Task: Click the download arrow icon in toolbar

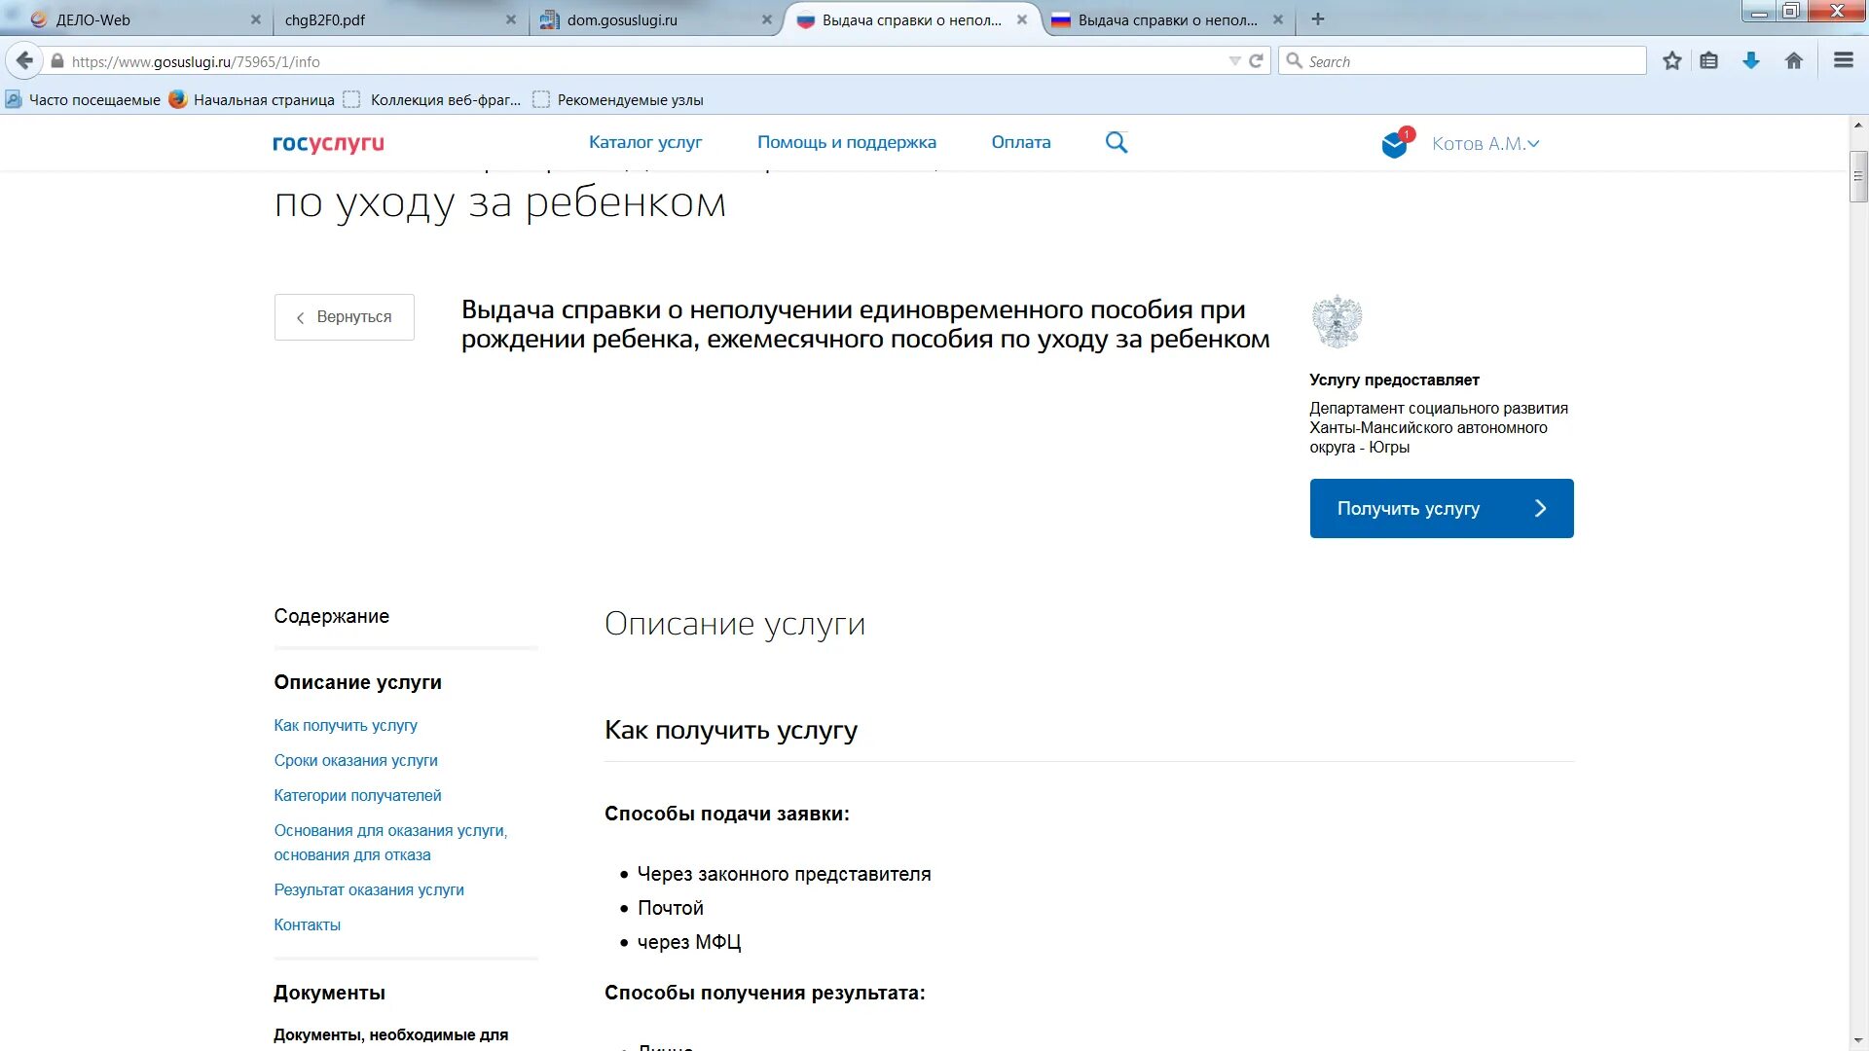Action: click(1751, 61)
